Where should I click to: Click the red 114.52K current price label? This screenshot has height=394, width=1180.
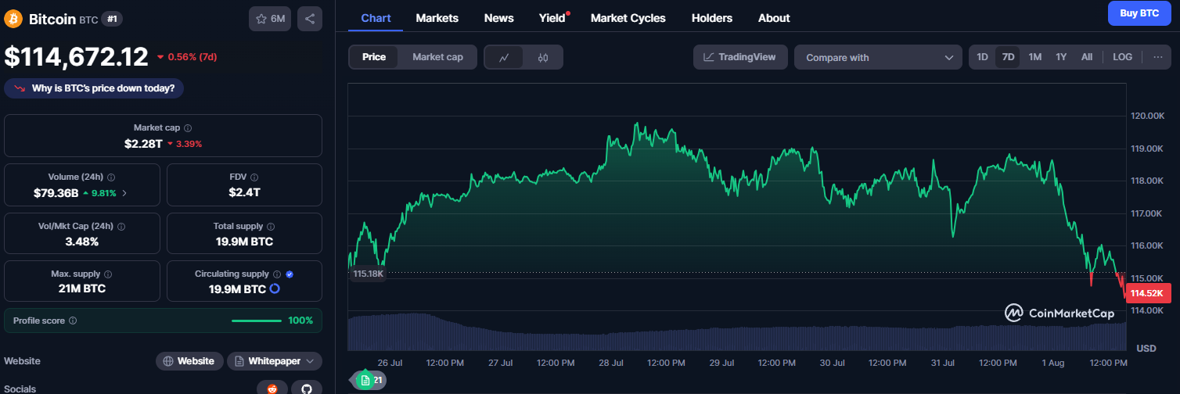pyautogui.click(x=1149, y=293)
